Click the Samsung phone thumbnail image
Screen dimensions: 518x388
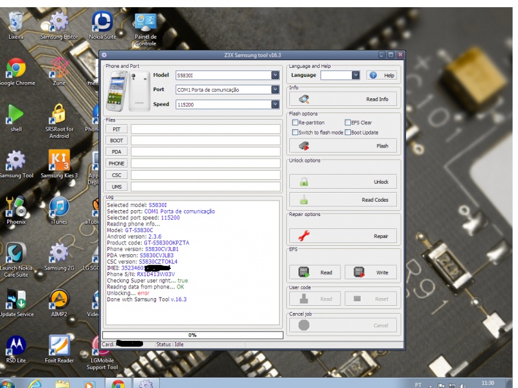pos(128,91)
